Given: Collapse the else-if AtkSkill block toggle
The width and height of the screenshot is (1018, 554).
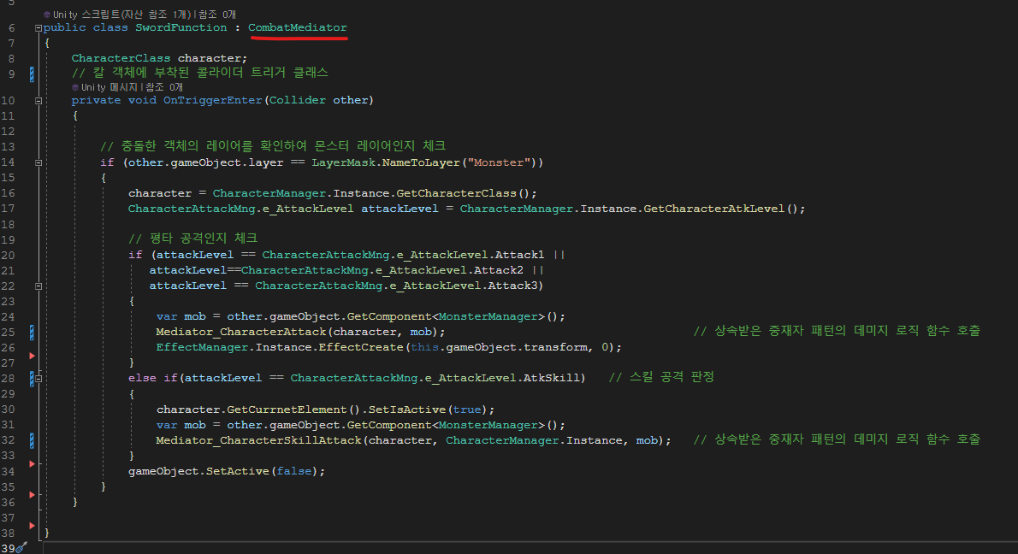Looking at the screenshot, I should coord(38,378).
